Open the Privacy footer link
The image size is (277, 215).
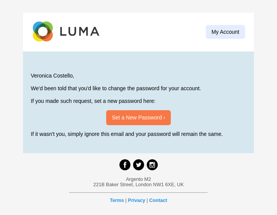pyautogui.click(x=137, y=200)
